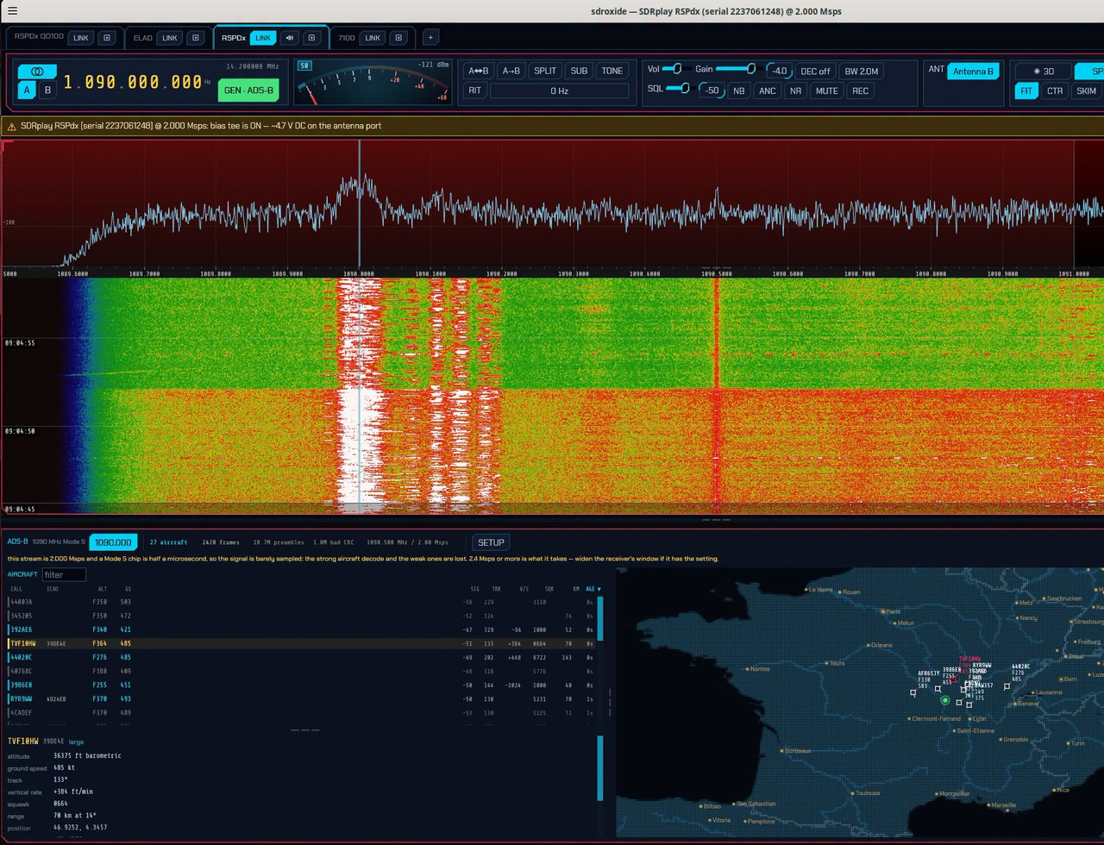Click the SKIM button

[1086, 91]
